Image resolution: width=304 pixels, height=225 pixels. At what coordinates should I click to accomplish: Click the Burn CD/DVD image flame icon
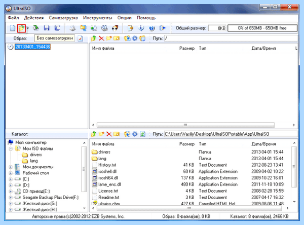click(x=115, y=28)
